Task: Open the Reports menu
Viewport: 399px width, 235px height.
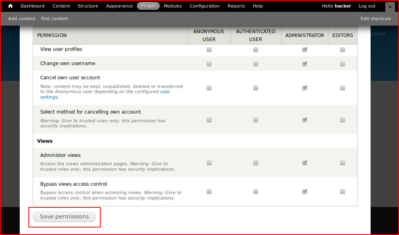Action: [x=236, y=6]
